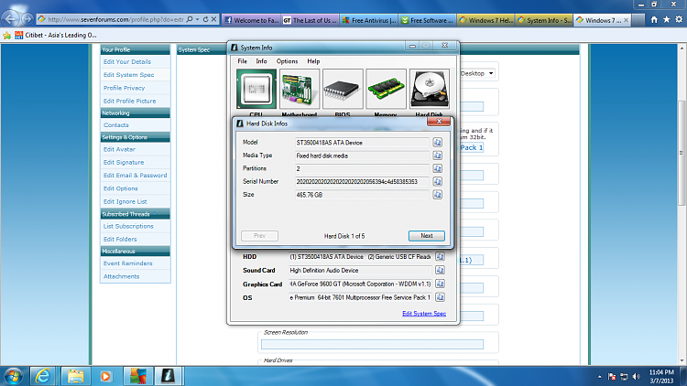
Task: Open Edit Profile Picture in sidebar
Action: click(130, 102)
